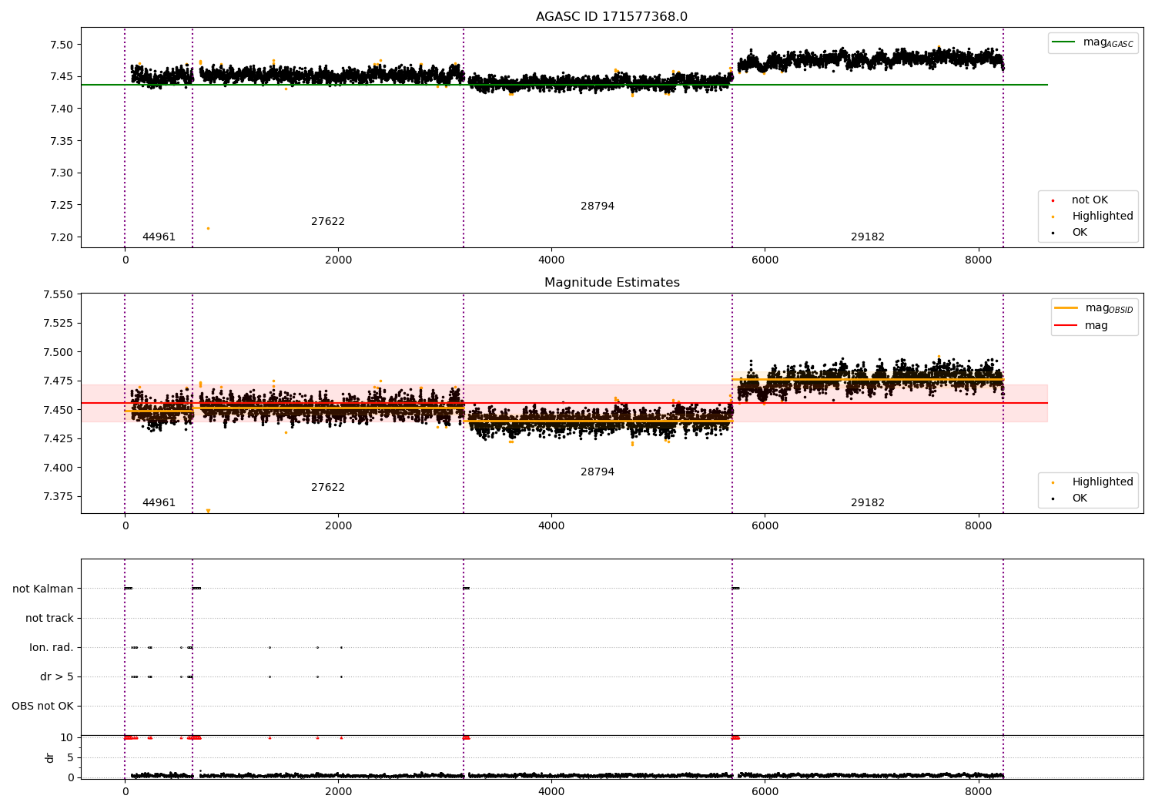
Task: Click y-tick 7.30 on the top plot
Action: coord(62,173)
